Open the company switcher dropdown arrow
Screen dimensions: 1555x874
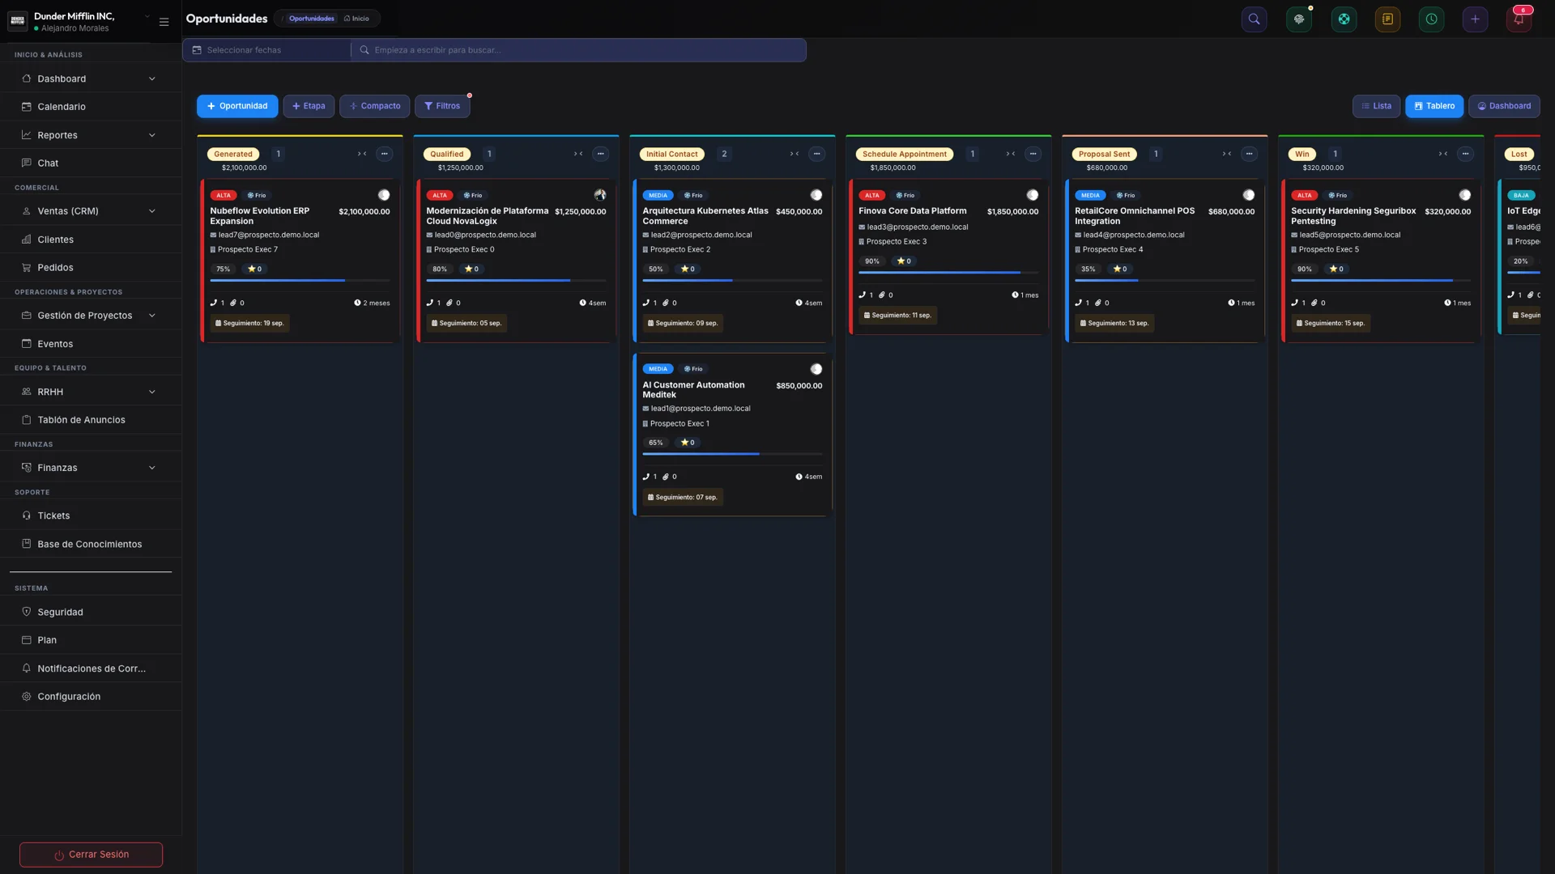coord(147,16)
